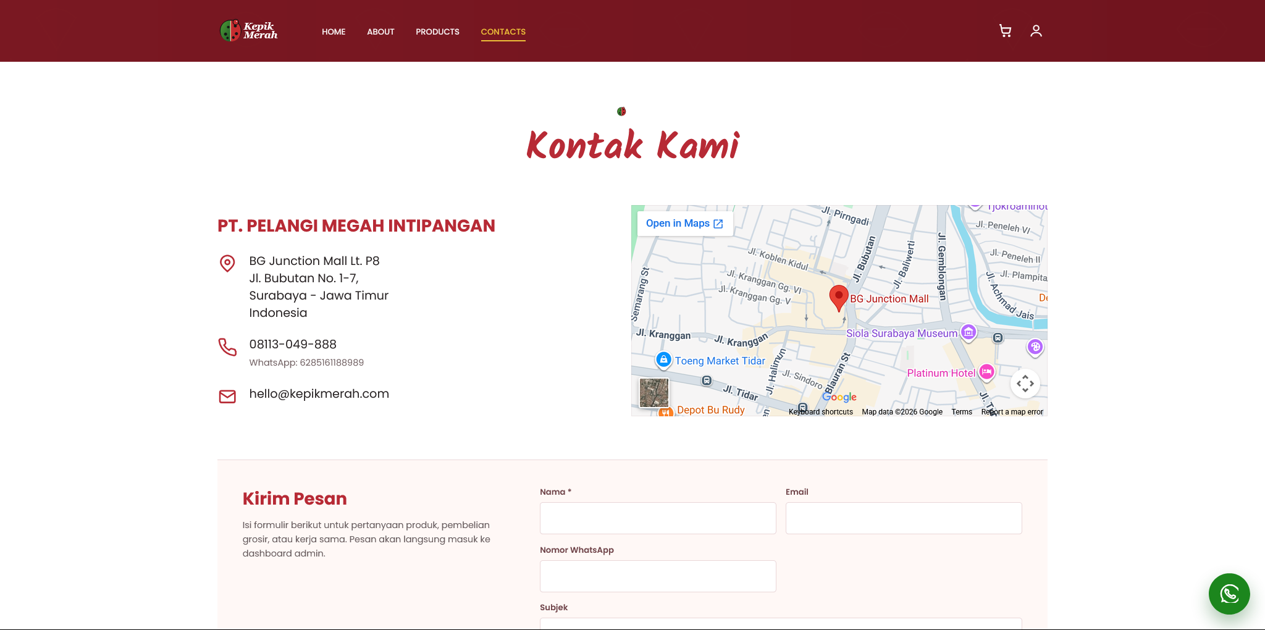
Task: Click the purple map pin icon right of Siola
Action: click(x=1035, y=347)
